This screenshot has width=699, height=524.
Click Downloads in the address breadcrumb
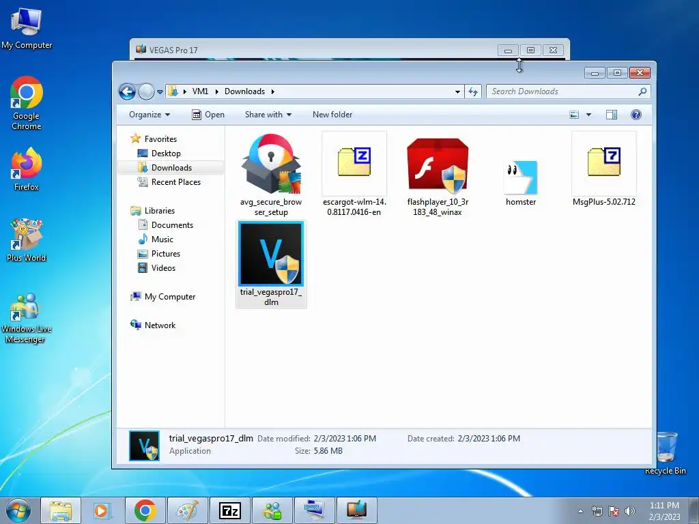[245, 91]
